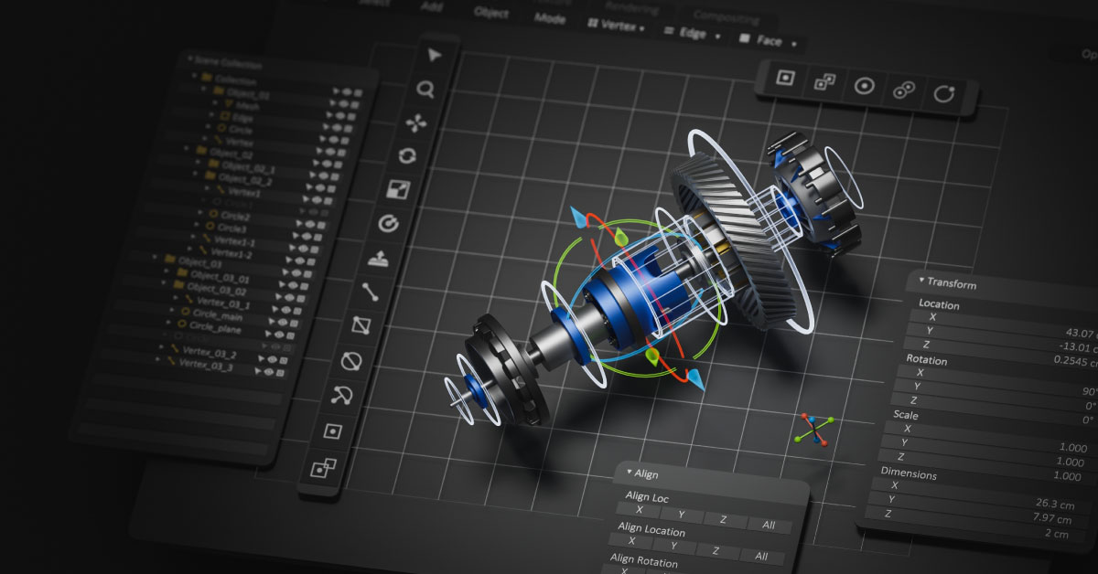Choose the rotate refresh arrows tool
Viewport: 1098px width, 574px height.
[408, 156]
